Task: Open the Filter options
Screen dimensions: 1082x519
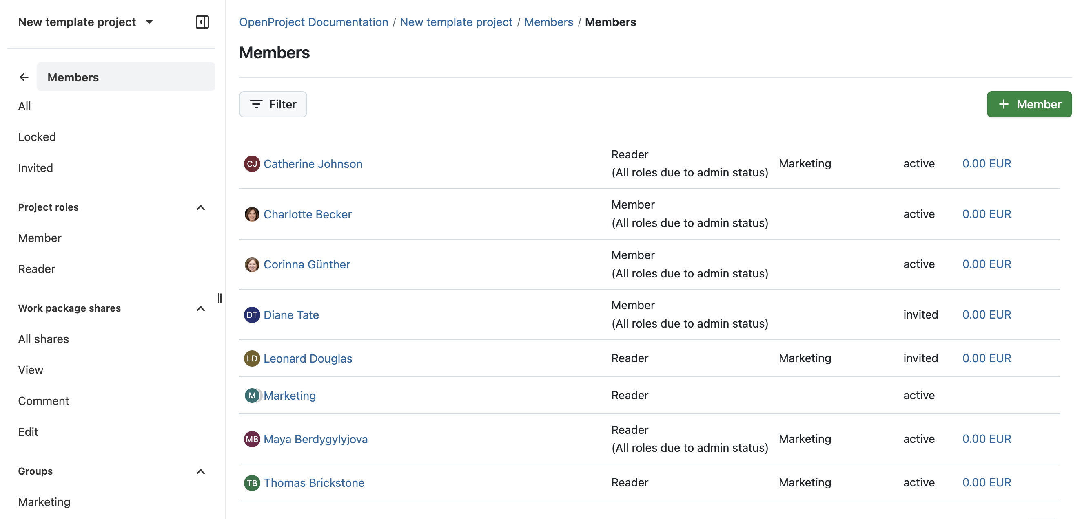Action: tap(272, 104)
